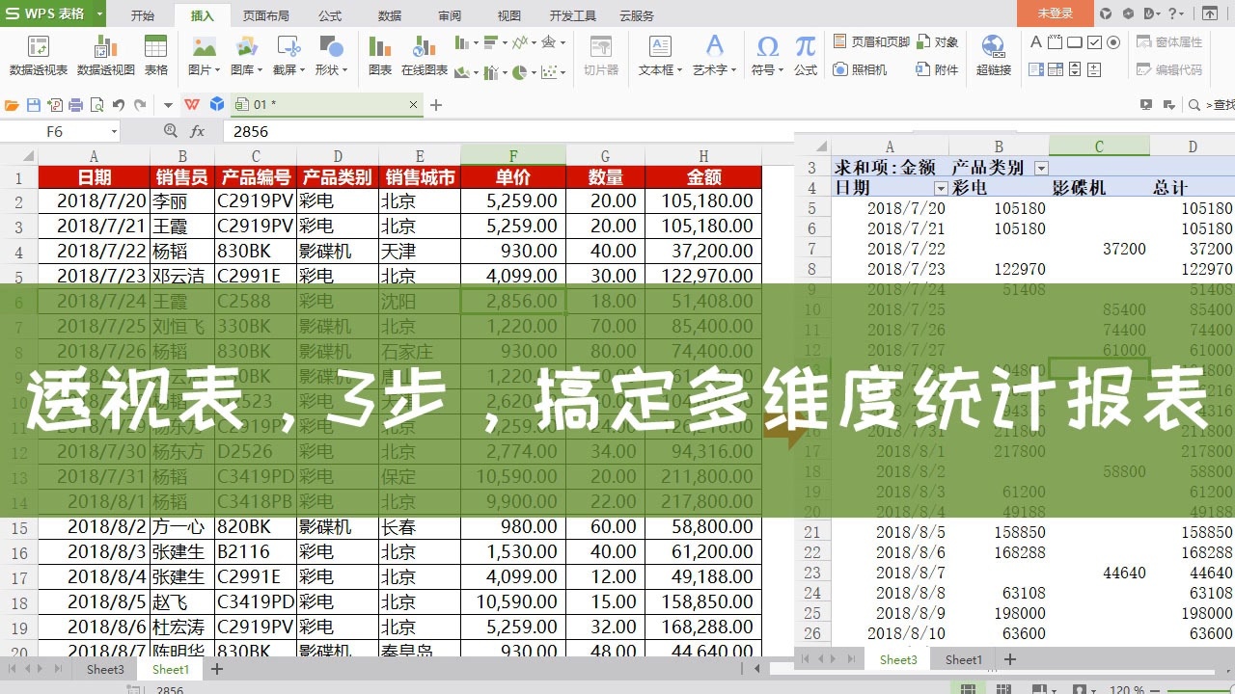Open the 开发工具 ribbon tab
The image size is (1235, 694).
573,15
